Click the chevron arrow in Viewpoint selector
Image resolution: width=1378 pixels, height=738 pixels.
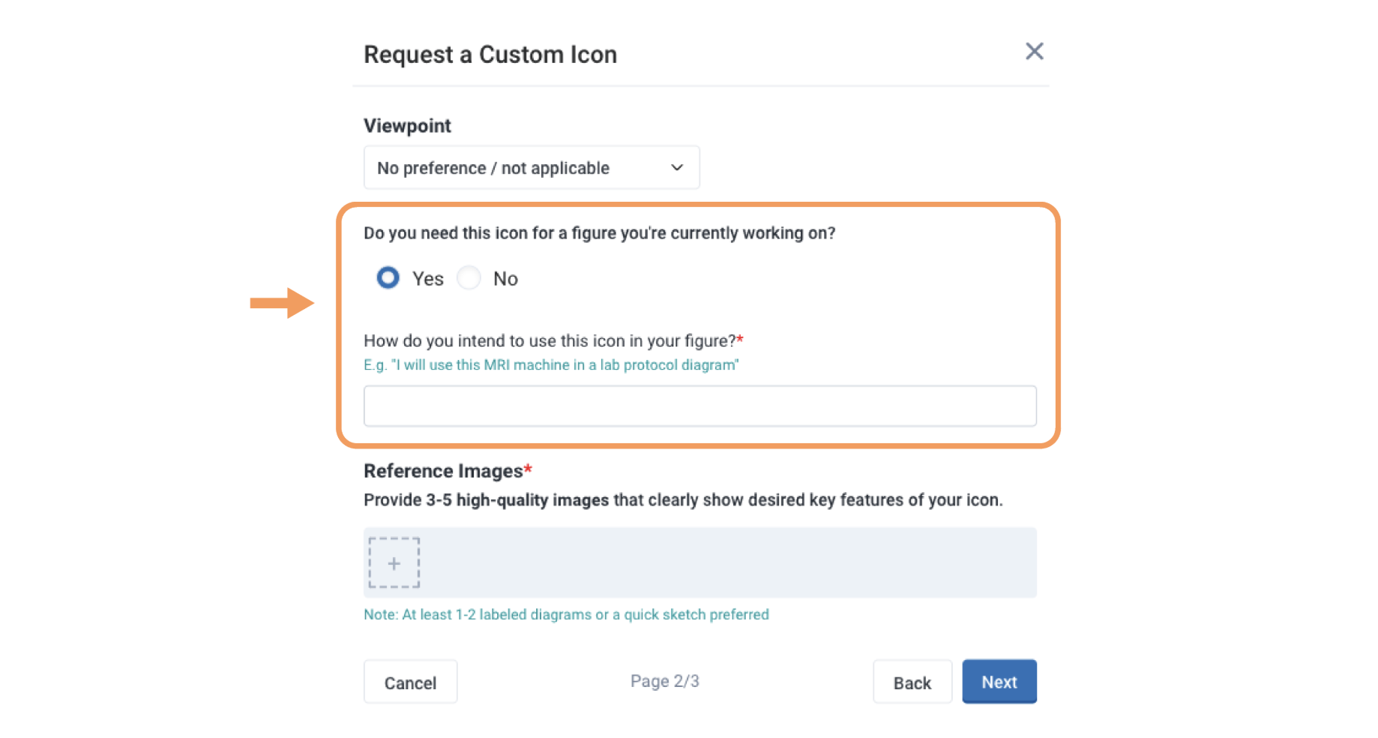coord(677,168)
